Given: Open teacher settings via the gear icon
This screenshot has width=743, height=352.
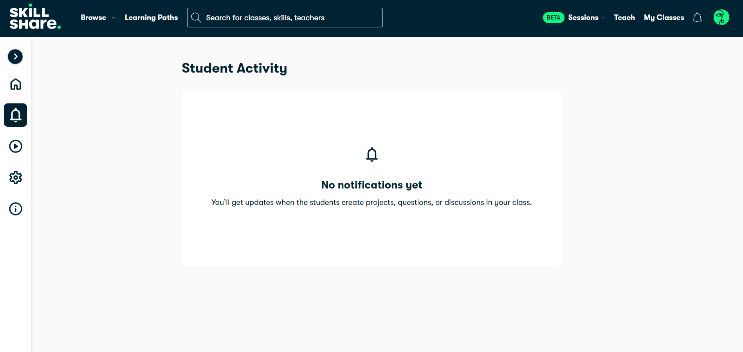Looking at the screenshot, I should (x=15, y=178).
